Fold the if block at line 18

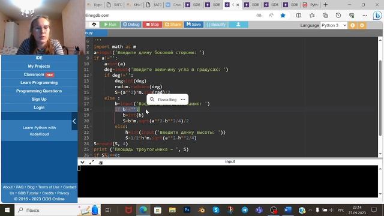pyautogui.click(x=91, y=109)
